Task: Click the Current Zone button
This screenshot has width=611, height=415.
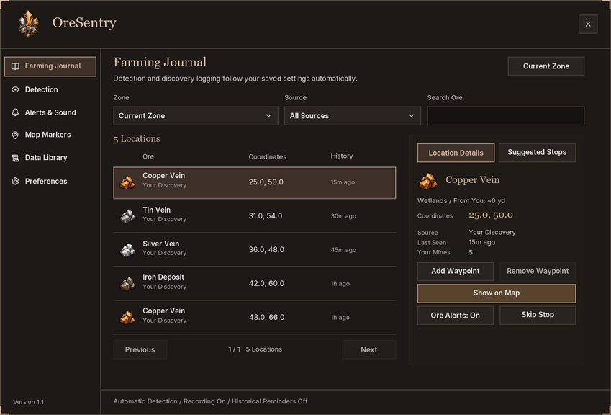Action: coord(546,66)
